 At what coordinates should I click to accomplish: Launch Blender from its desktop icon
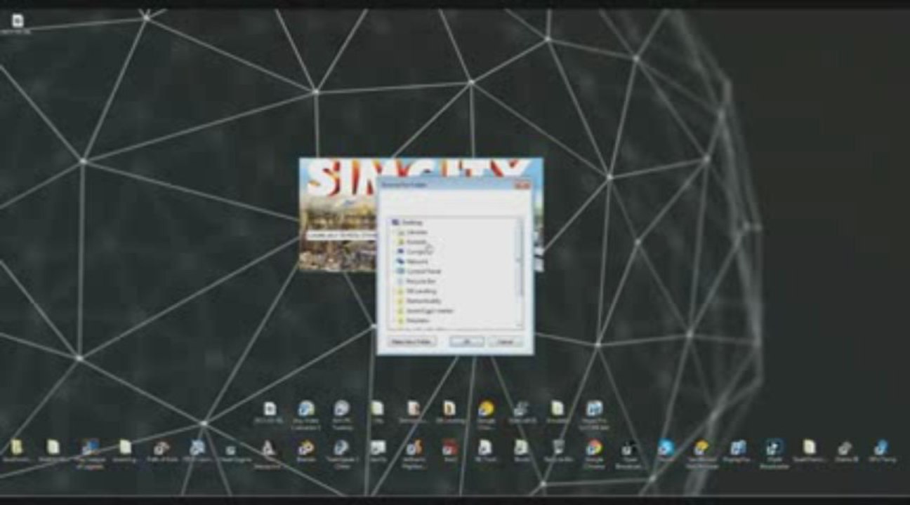(305, 451)
